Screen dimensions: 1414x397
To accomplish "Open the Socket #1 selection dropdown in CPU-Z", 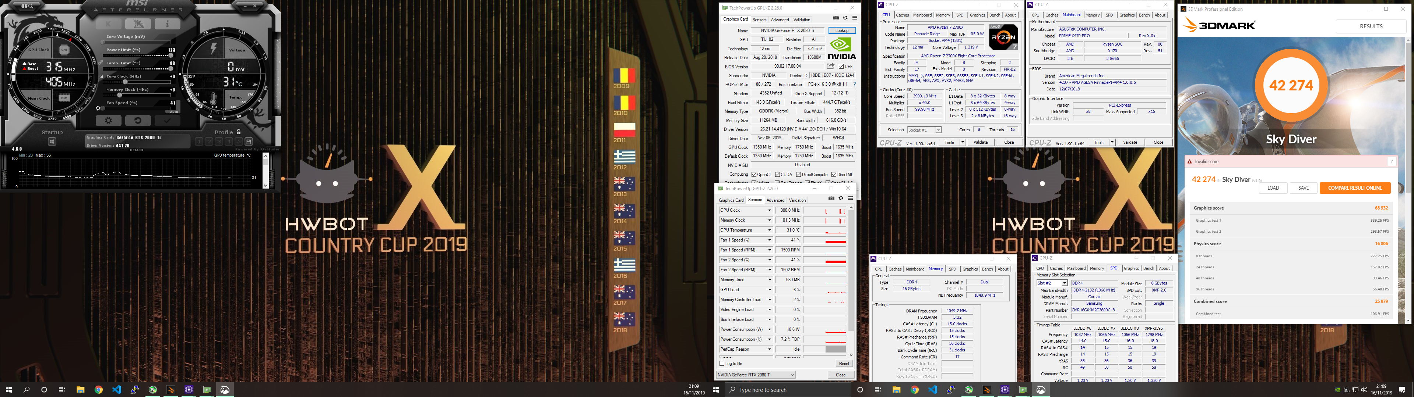I will 924,130.
